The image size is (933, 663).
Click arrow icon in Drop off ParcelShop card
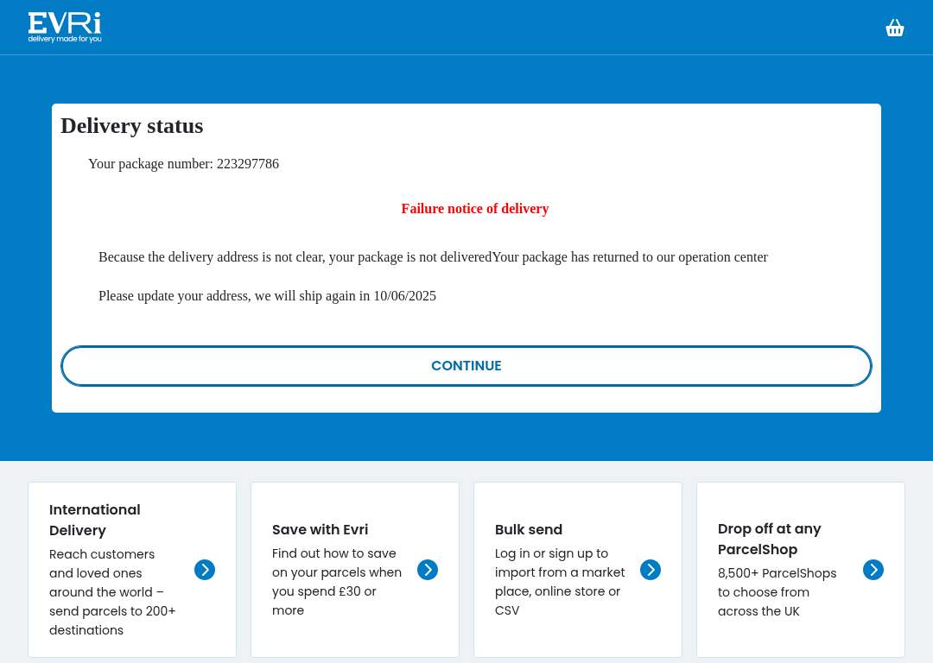[873, 570]
